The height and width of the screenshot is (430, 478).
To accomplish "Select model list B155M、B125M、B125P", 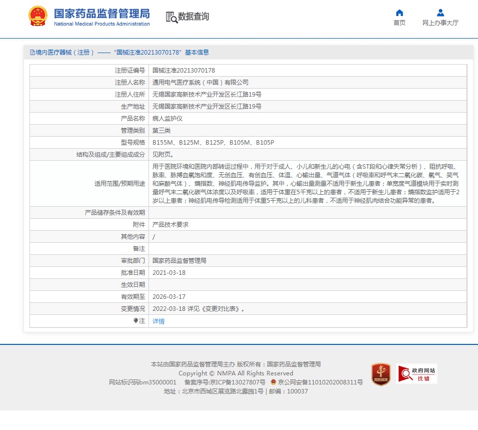I will tap(213, 143).
